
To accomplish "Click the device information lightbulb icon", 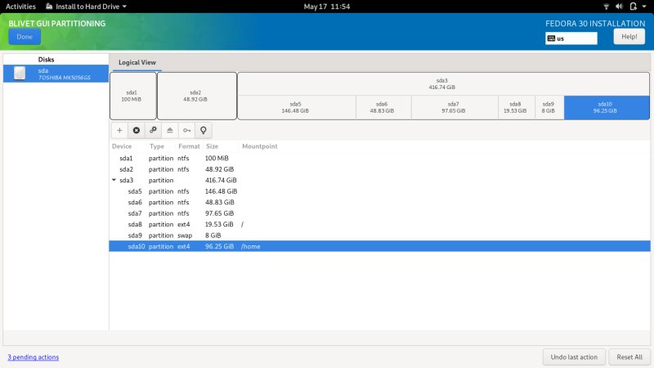I will (203, 130).
